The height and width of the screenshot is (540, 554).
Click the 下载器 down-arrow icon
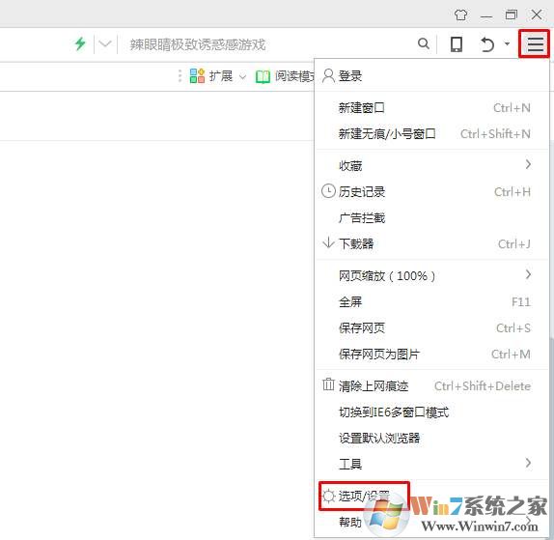[x=328, y=242]
